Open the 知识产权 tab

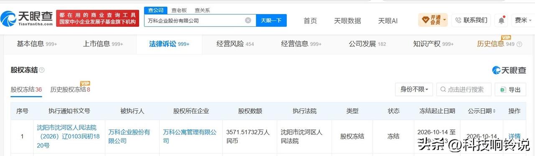pyautogui.click(x=433, y=44)
